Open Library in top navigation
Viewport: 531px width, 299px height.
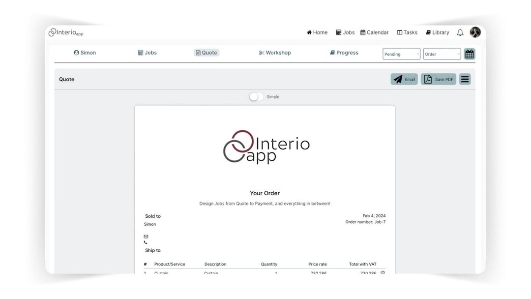[x=437, y=32]
